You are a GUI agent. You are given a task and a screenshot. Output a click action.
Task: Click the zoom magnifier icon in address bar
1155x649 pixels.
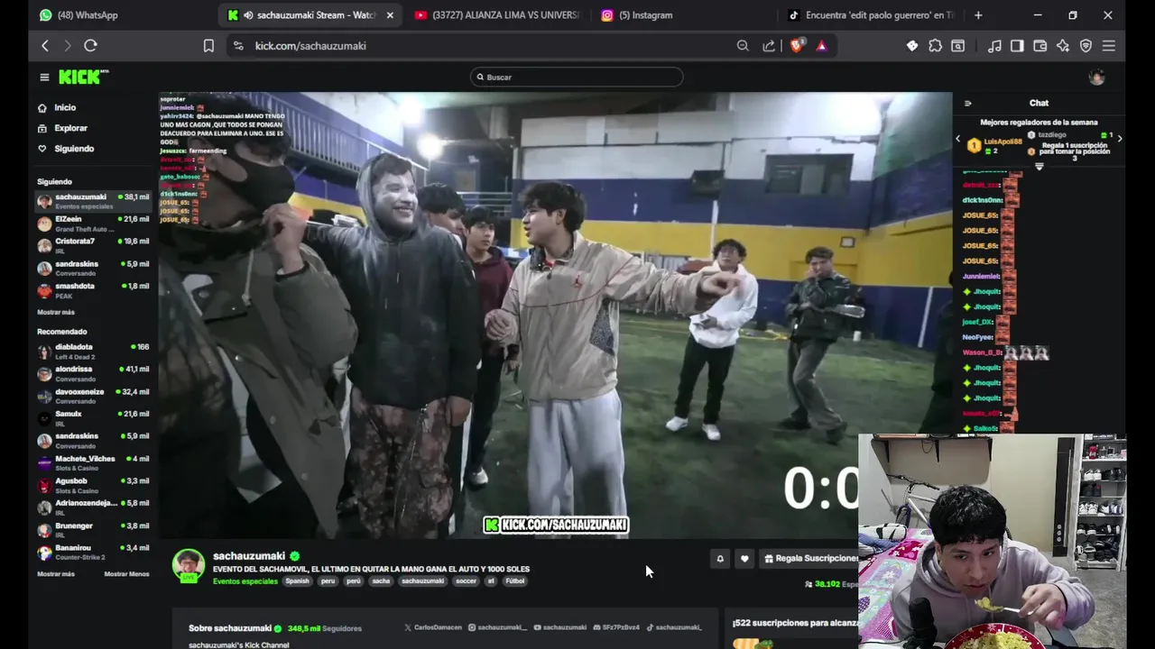(x=743, y=46)
